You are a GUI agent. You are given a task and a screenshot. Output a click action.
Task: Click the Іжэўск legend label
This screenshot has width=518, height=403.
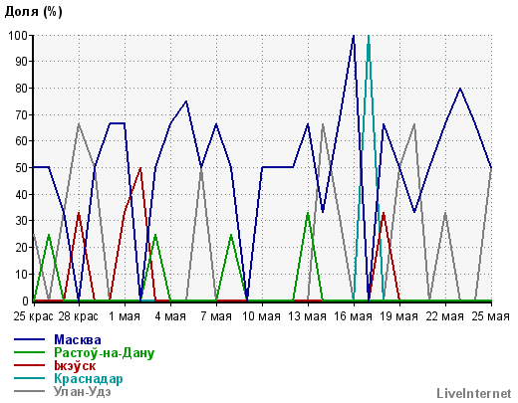(x=75, y=365)
